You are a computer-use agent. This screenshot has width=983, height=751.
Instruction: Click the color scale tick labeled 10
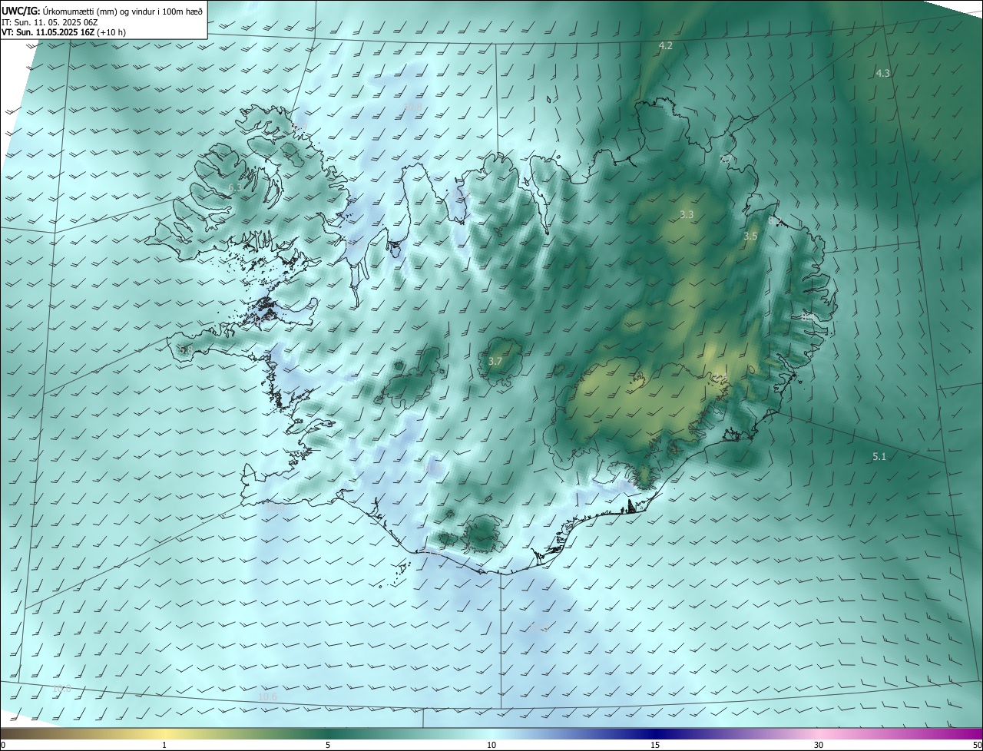click(x=491, y=745)
